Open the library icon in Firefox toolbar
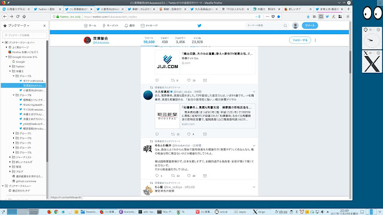The image size is (383, 215). coord(314,17)
